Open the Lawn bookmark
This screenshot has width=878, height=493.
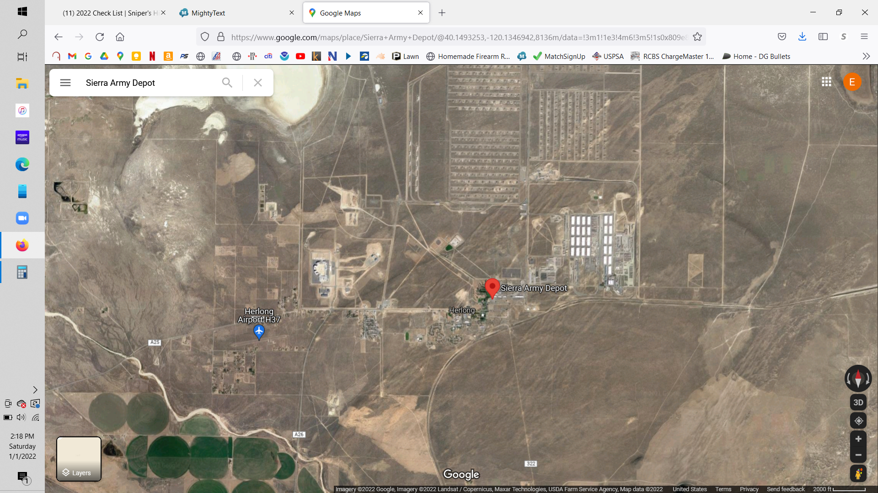(406, 56)
